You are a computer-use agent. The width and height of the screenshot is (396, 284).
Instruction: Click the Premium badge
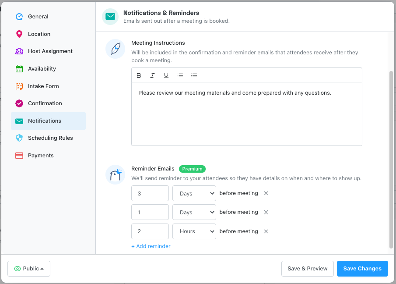pyautogui.click(x=192, y=169)
